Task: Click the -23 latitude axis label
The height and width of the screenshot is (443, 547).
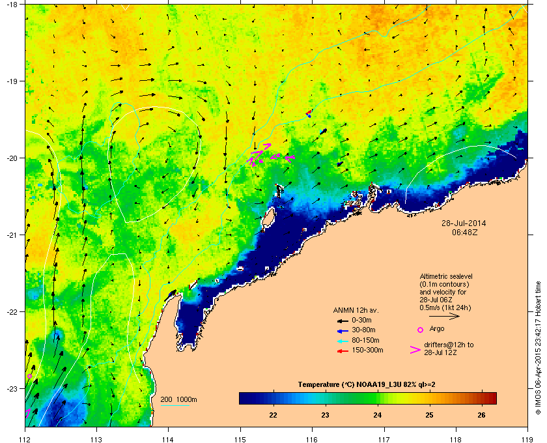Action: pyautogui.click(x=12, y=388)
